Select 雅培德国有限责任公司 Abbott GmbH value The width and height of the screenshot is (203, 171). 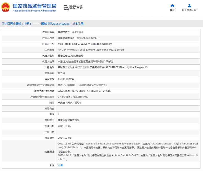(x=78, y=38)
